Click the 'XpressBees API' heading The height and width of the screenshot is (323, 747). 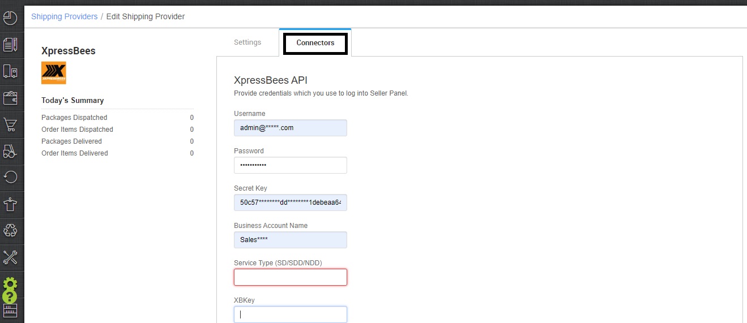(x=271, y=80)
